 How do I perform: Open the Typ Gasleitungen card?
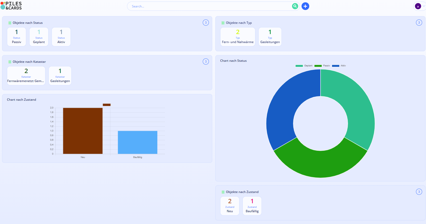[x=270, y=37]
